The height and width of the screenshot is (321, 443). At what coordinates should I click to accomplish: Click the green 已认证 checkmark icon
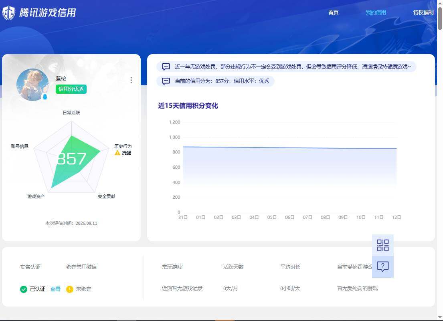coord(23,289)
